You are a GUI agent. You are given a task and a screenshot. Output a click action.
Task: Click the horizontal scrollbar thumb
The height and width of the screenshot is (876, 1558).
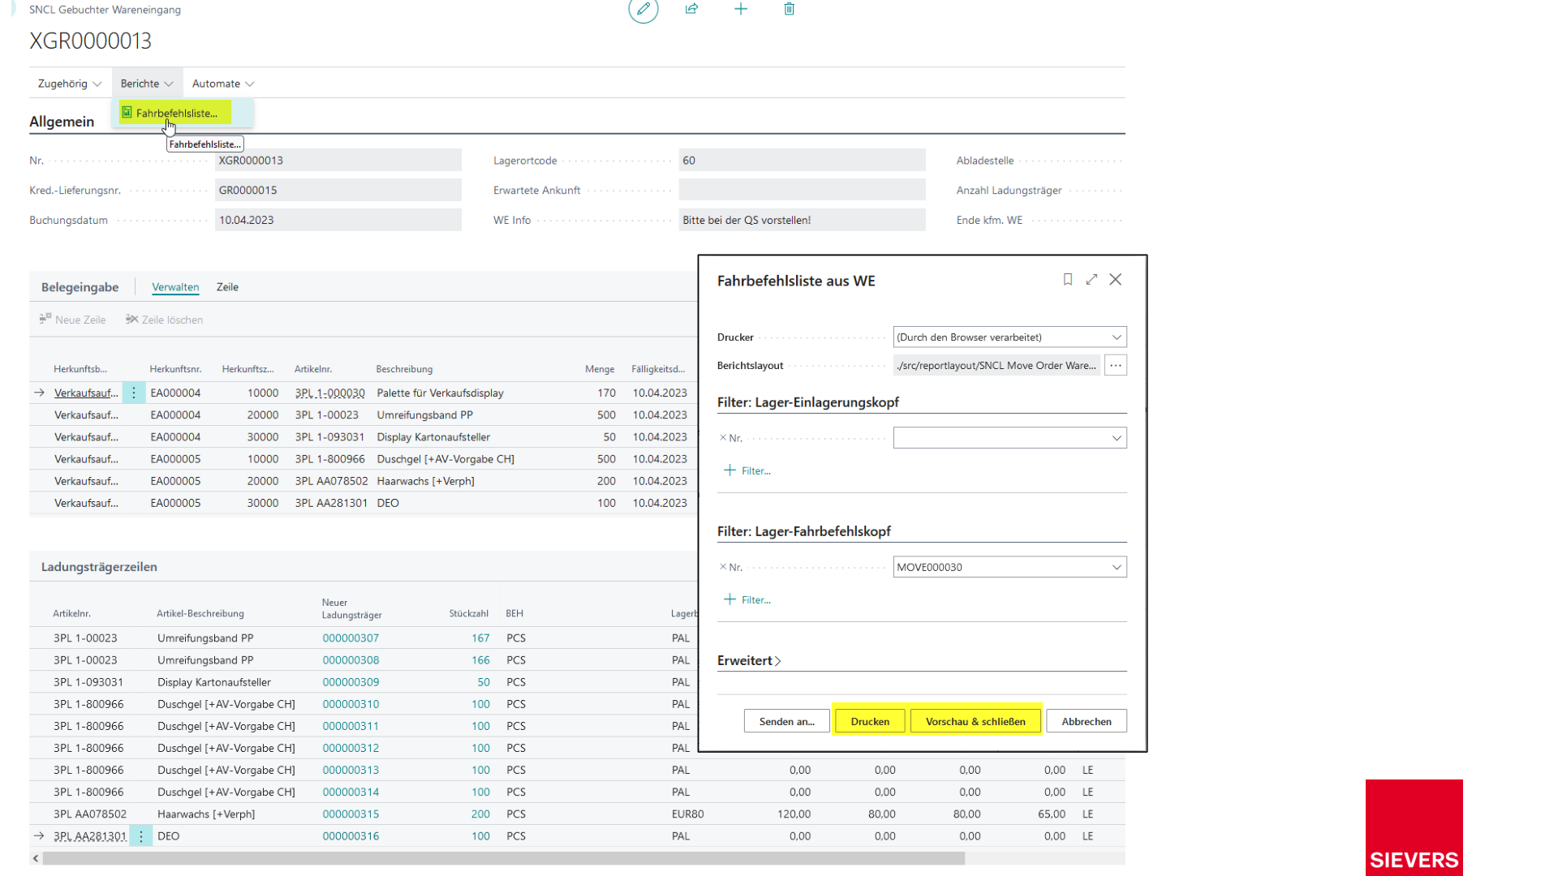point(503,857)
